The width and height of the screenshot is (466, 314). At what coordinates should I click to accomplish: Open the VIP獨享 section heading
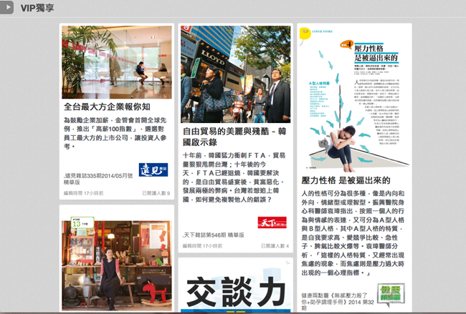(x=37, y=8)
